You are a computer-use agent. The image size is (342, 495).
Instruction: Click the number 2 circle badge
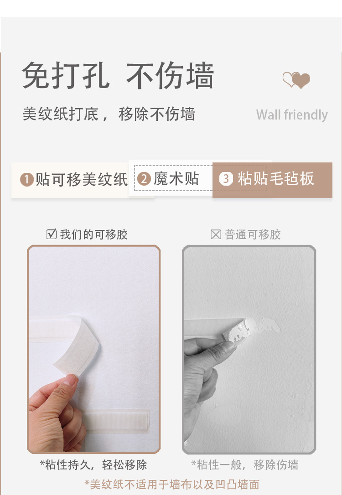[144, 179]
